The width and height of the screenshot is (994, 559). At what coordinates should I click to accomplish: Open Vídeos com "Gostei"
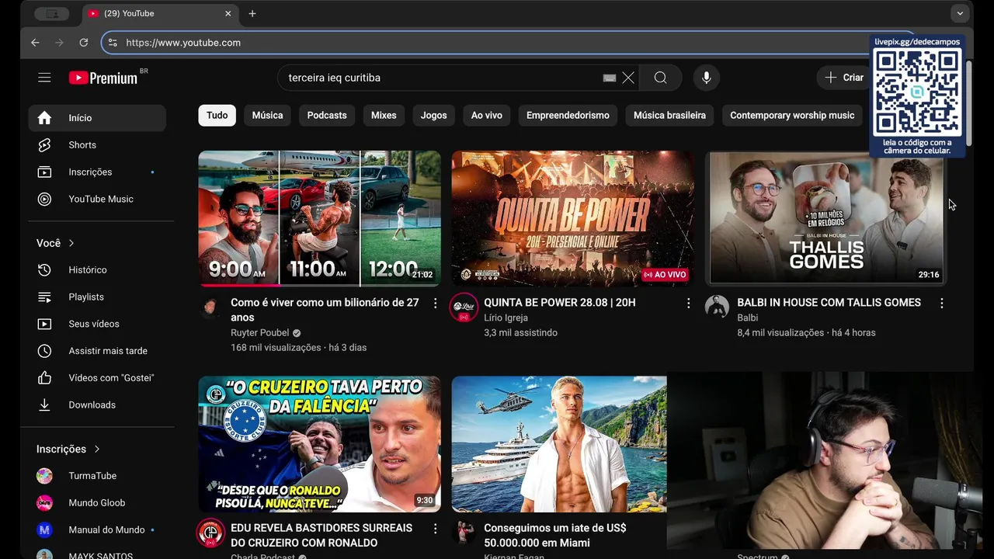97,378
